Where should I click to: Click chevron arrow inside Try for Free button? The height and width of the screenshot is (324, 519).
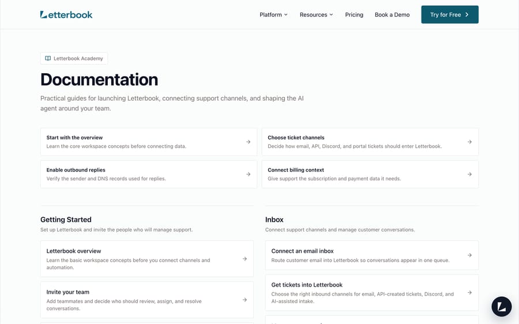pyautogui.click(x=467, y=14)
